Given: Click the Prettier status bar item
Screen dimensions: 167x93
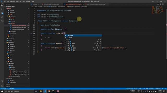Looking at the screenshot, I should pos(158,89).
